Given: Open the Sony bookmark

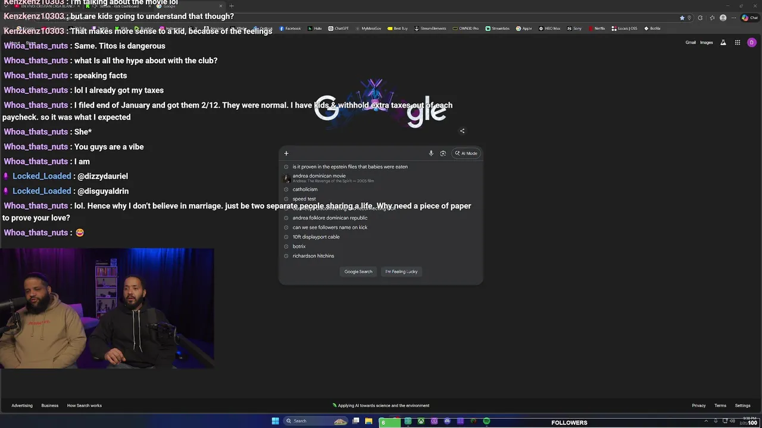Looking at the screenshot, I should coord(574,29).
